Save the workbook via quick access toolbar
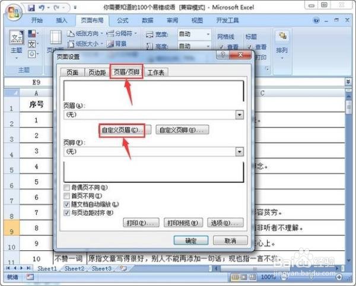The width and height of the screenshot is (356, 286). (x=31, y=8)
